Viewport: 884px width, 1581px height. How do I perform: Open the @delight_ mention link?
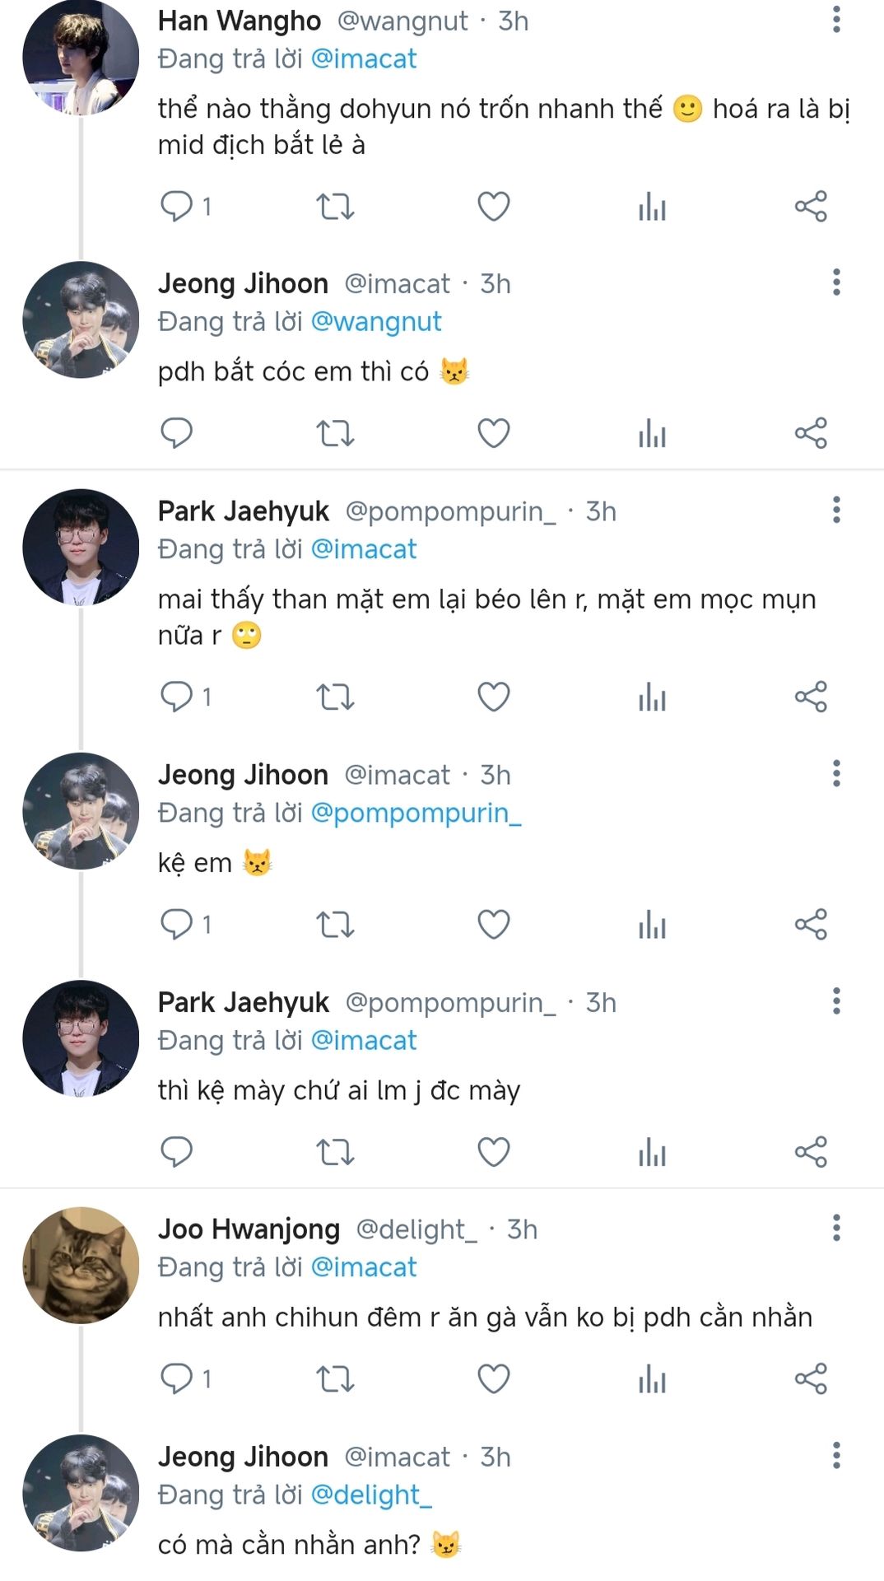(x=370, y=1495)
